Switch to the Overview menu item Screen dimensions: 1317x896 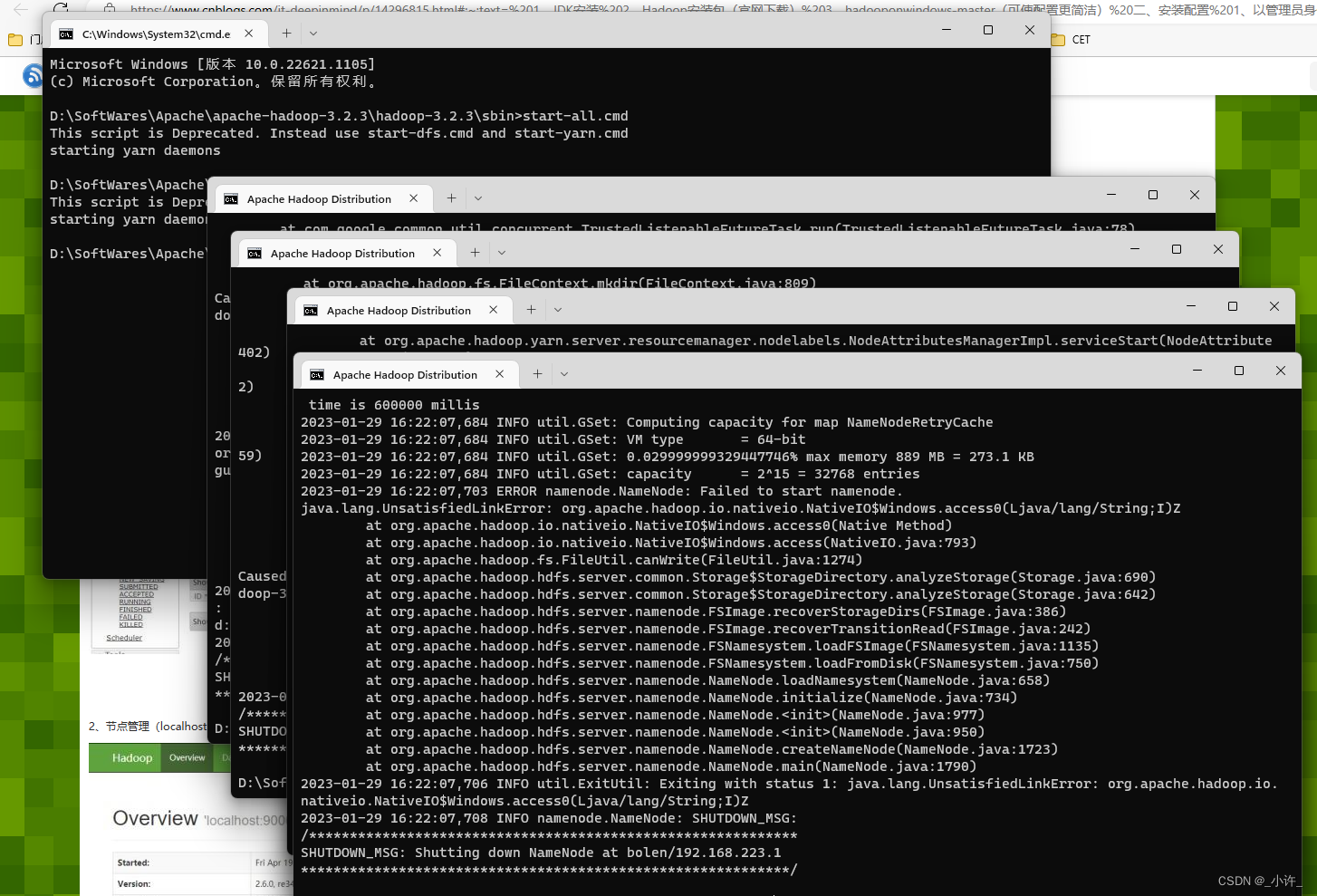[187, 758]
